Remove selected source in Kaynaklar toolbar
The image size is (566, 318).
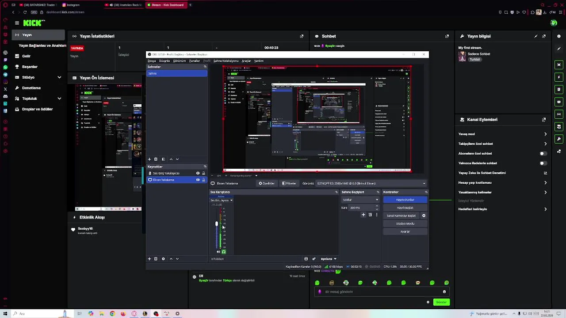[156, 259]
